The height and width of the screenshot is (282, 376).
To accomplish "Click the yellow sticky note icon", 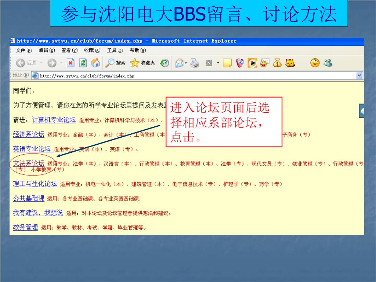I will 227,63.
